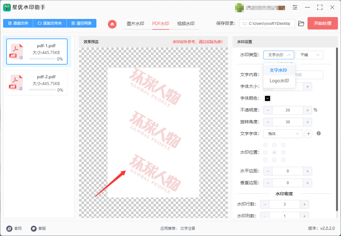Increase vertical margin with plus button
341x236 pixels.
308,183
